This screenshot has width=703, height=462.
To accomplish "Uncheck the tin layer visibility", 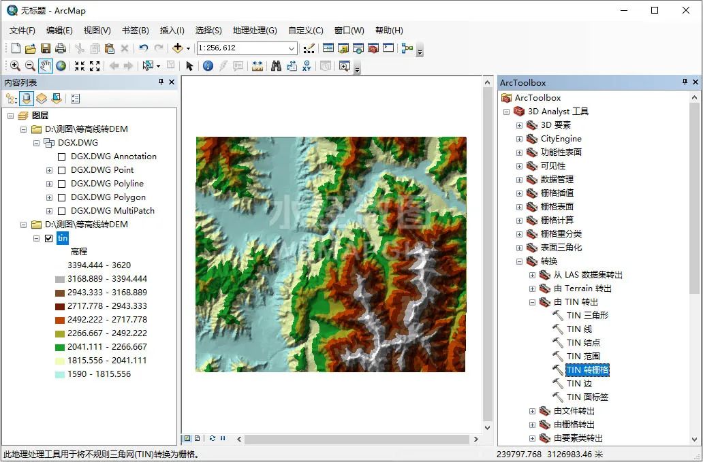I will point(49,238).
